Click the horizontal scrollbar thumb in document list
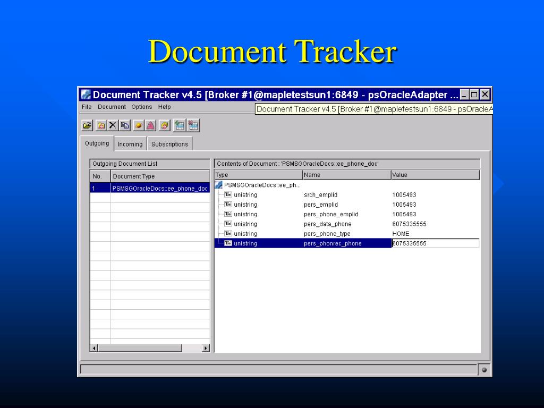The width and height of the screenshot is (544, 408). (x=140, y=348)
